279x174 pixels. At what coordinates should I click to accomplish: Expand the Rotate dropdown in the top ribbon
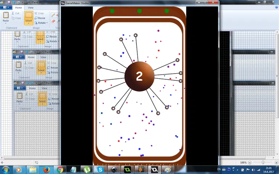47,23
